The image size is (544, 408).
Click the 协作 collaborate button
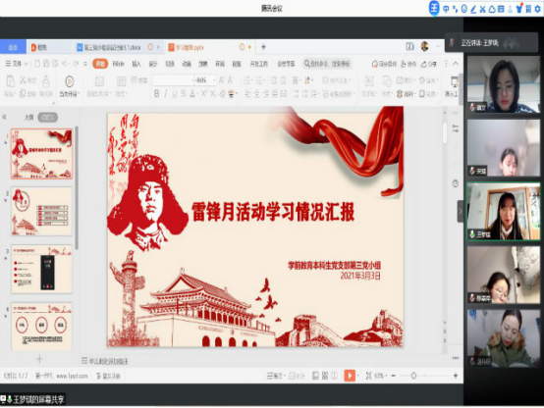pos(408,64)
